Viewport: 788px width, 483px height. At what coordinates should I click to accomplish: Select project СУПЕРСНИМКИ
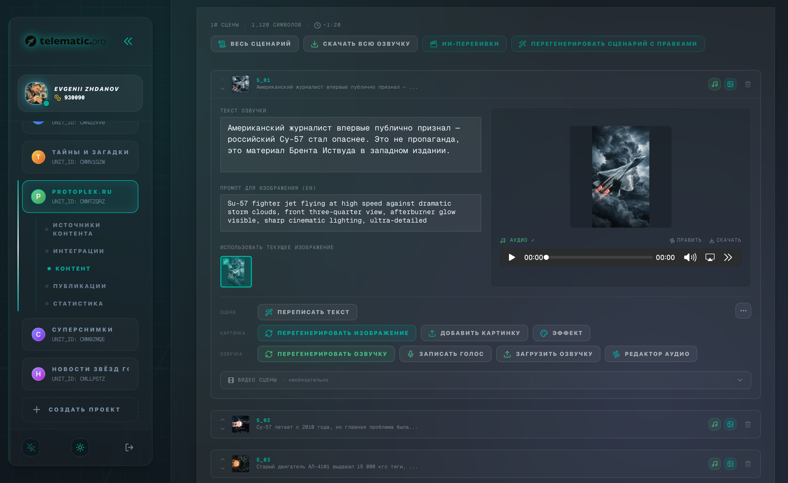pyautogui.click(x=80, y=334)
